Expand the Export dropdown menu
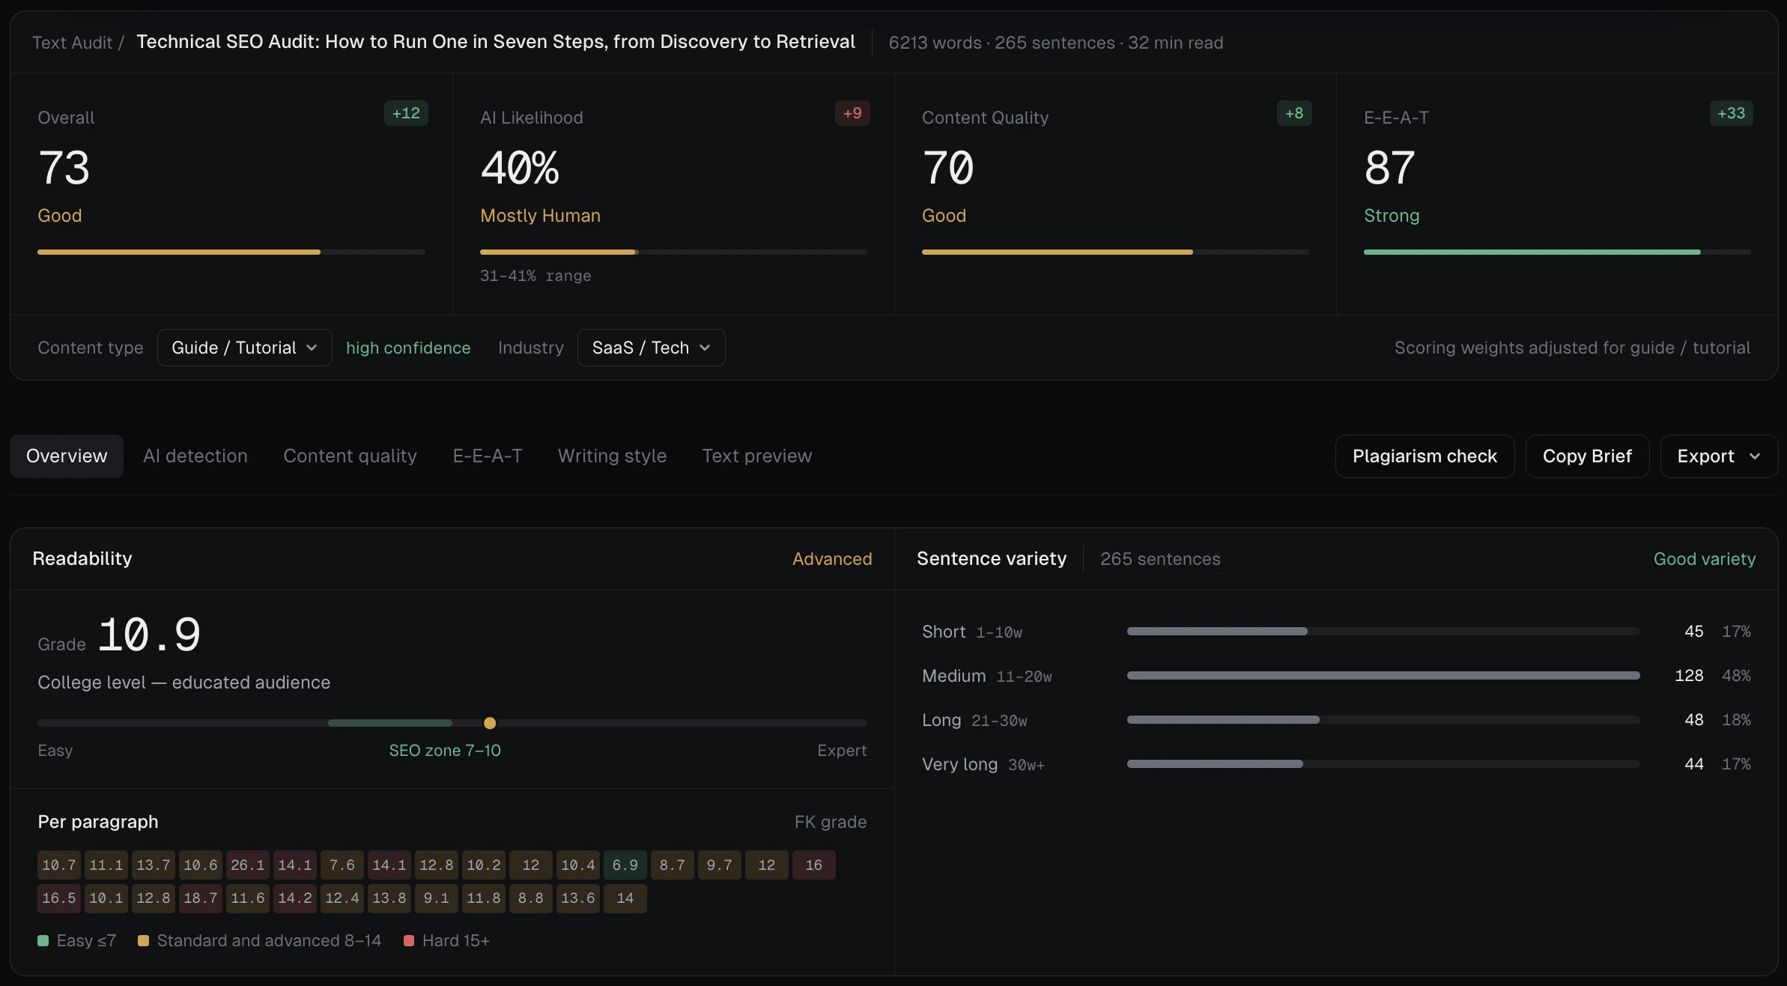 click(x=1719, y=456)
